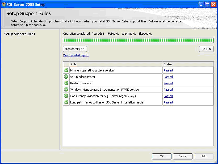218x164 pixels.
Task: Click green check icon beside Setup administrator
Action: pos(66,77)
